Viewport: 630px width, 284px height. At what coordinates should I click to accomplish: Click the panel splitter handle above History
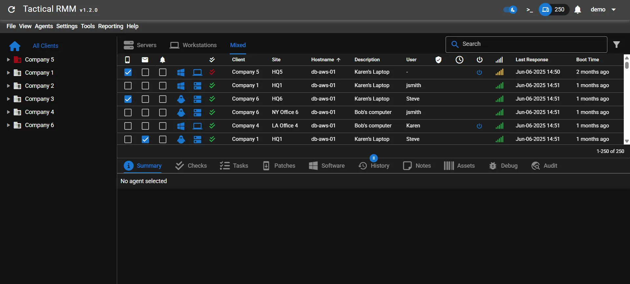(x=373, y=158)
